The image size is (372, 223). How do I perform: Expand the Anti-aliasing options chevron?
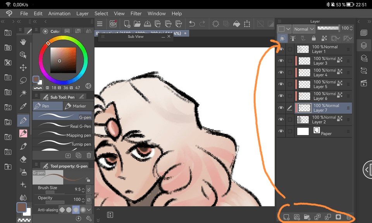pos(89,210)
